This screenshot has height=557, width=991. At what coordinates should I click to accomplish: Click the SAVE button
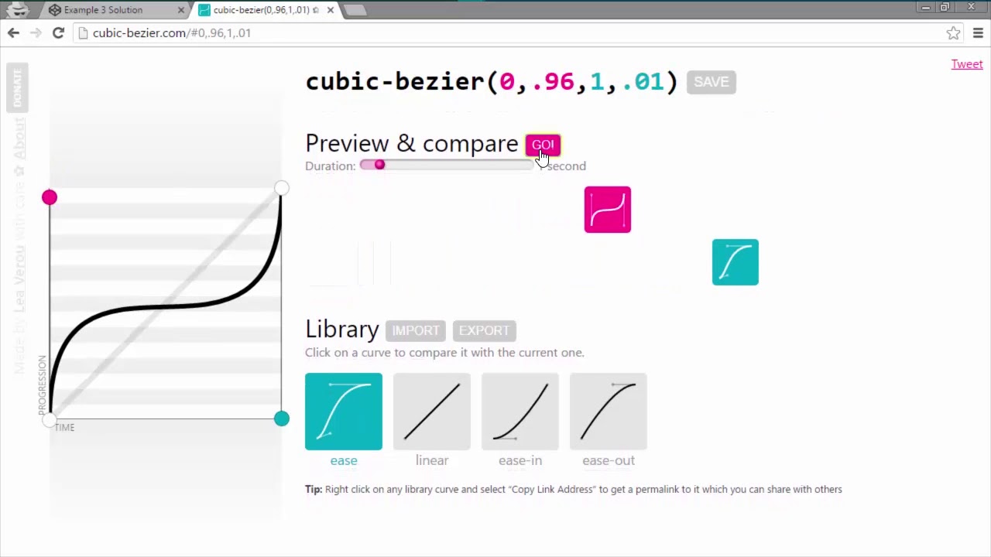point(711,82)
